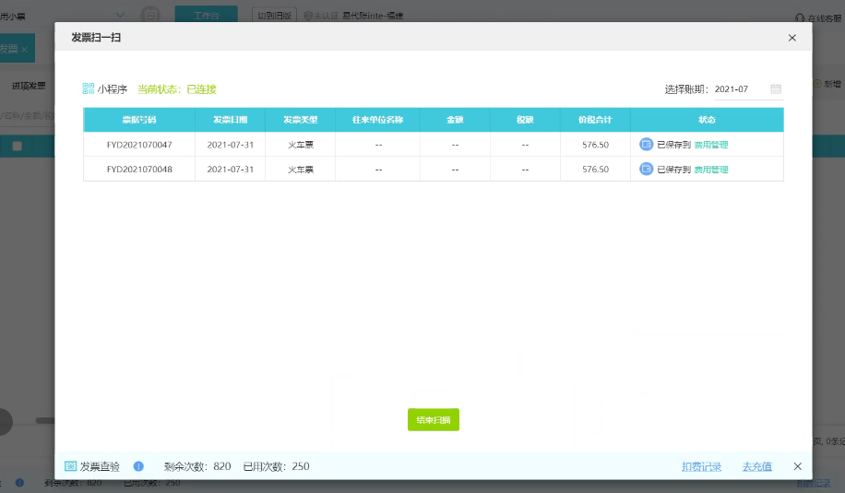Open the 选择账期 calendar icon
Image resolution: width=845 pixels, height=493 pixels.
point(776,88)
